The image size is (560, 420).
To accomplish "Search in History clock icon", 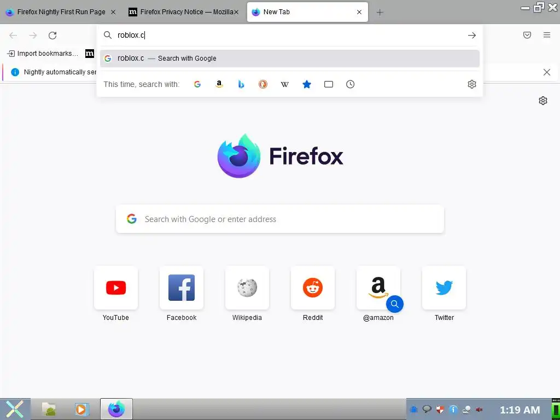I will 351,84.
